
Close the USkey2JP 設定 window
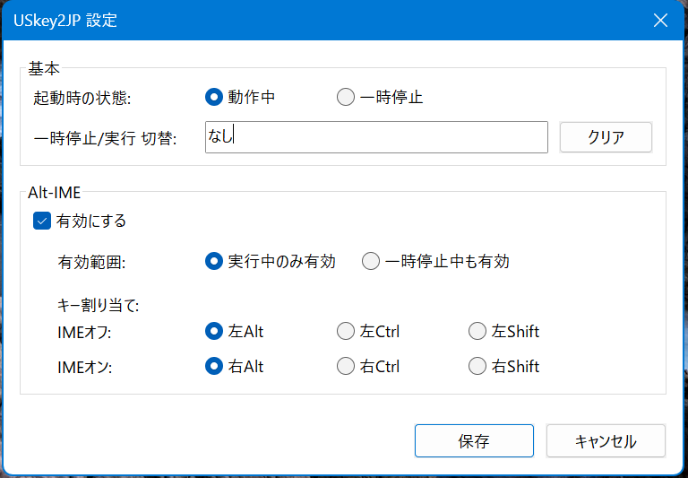[x=660, y=21]
